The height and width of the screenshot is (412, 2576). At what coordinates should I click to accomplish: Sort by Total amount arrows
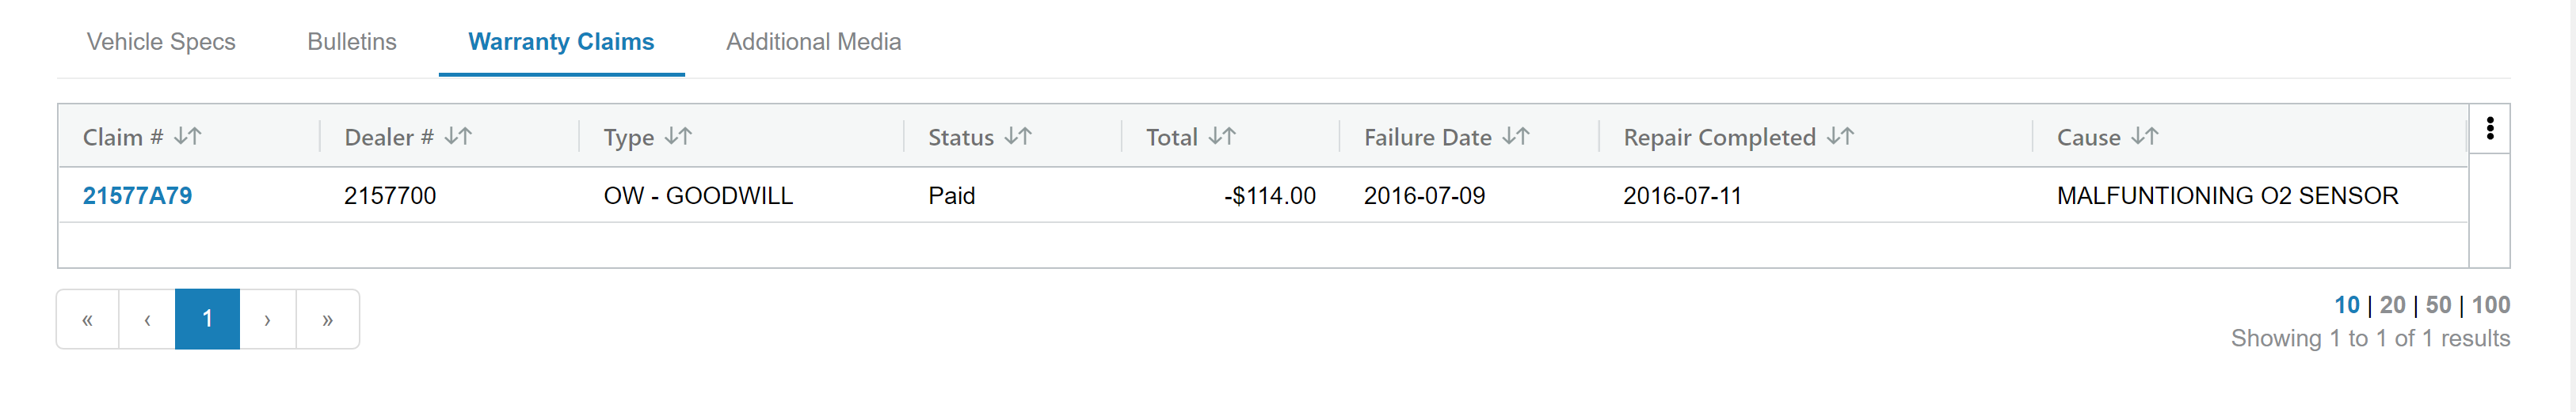(x=1222, y=137)
